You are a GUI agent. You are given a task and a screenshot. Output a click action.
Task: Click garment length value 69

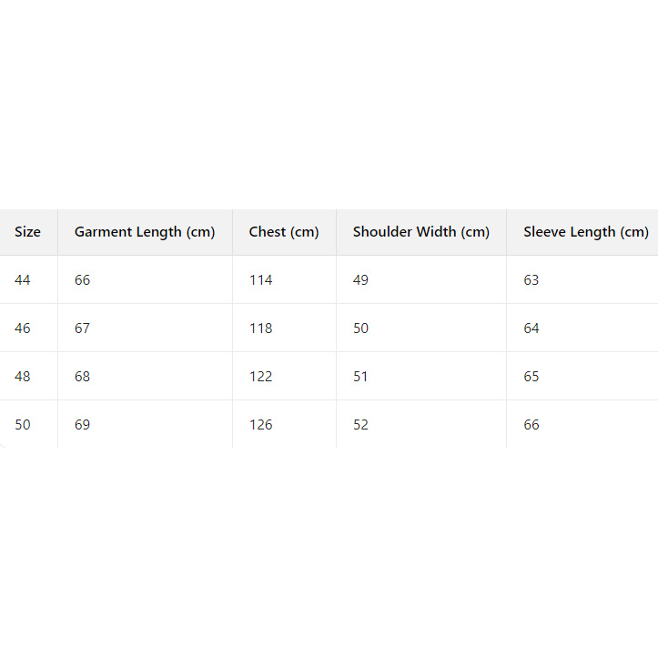click(x=83, y=425)
